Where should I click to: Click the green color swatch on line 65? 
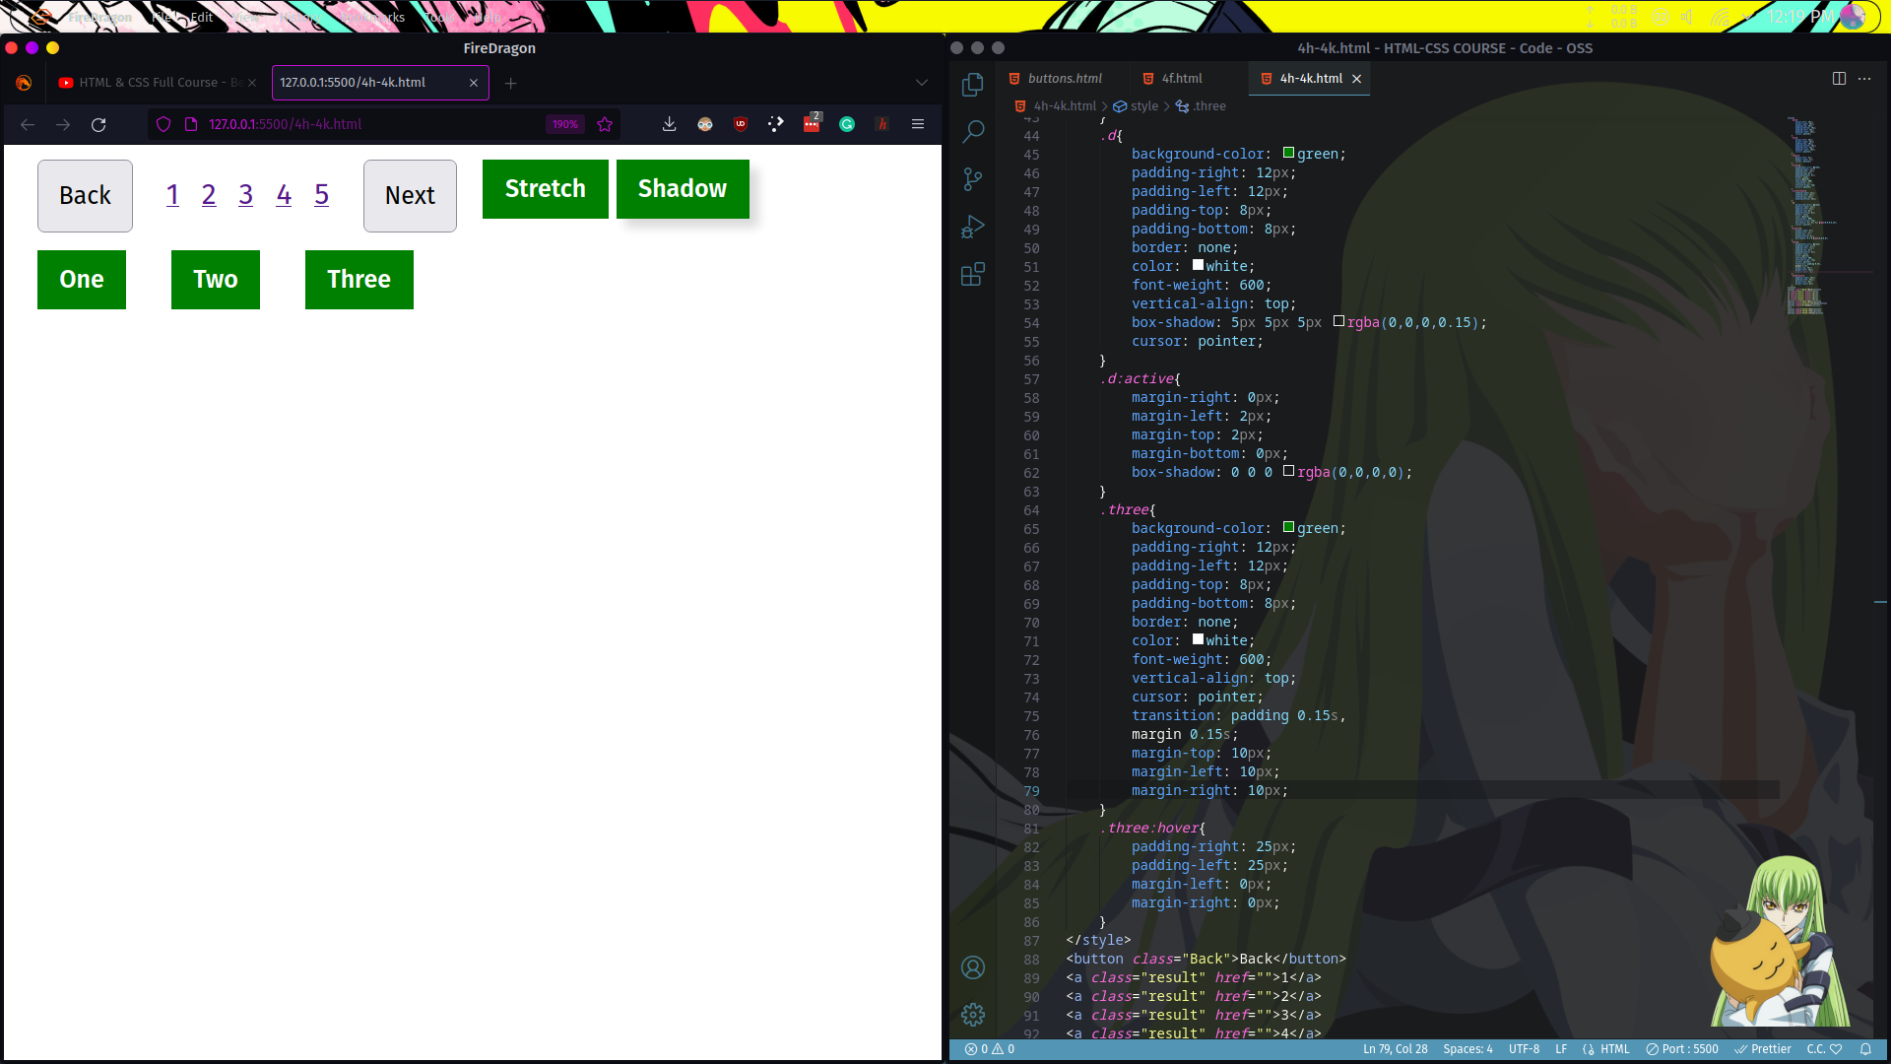1288,527
